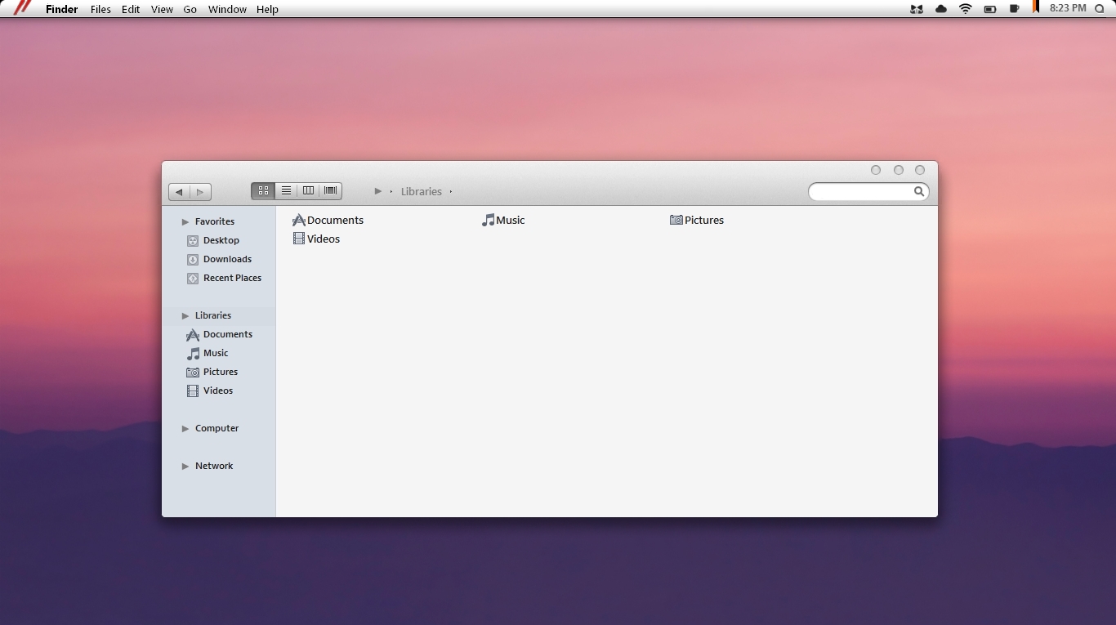Open the Finder menu
The height and width of the screenshot is (625, 1116).
(62, 9)
